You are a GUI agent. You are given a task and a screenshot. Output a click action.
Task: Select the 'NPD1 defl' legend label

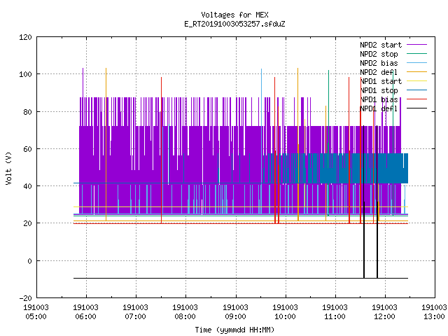379,108
